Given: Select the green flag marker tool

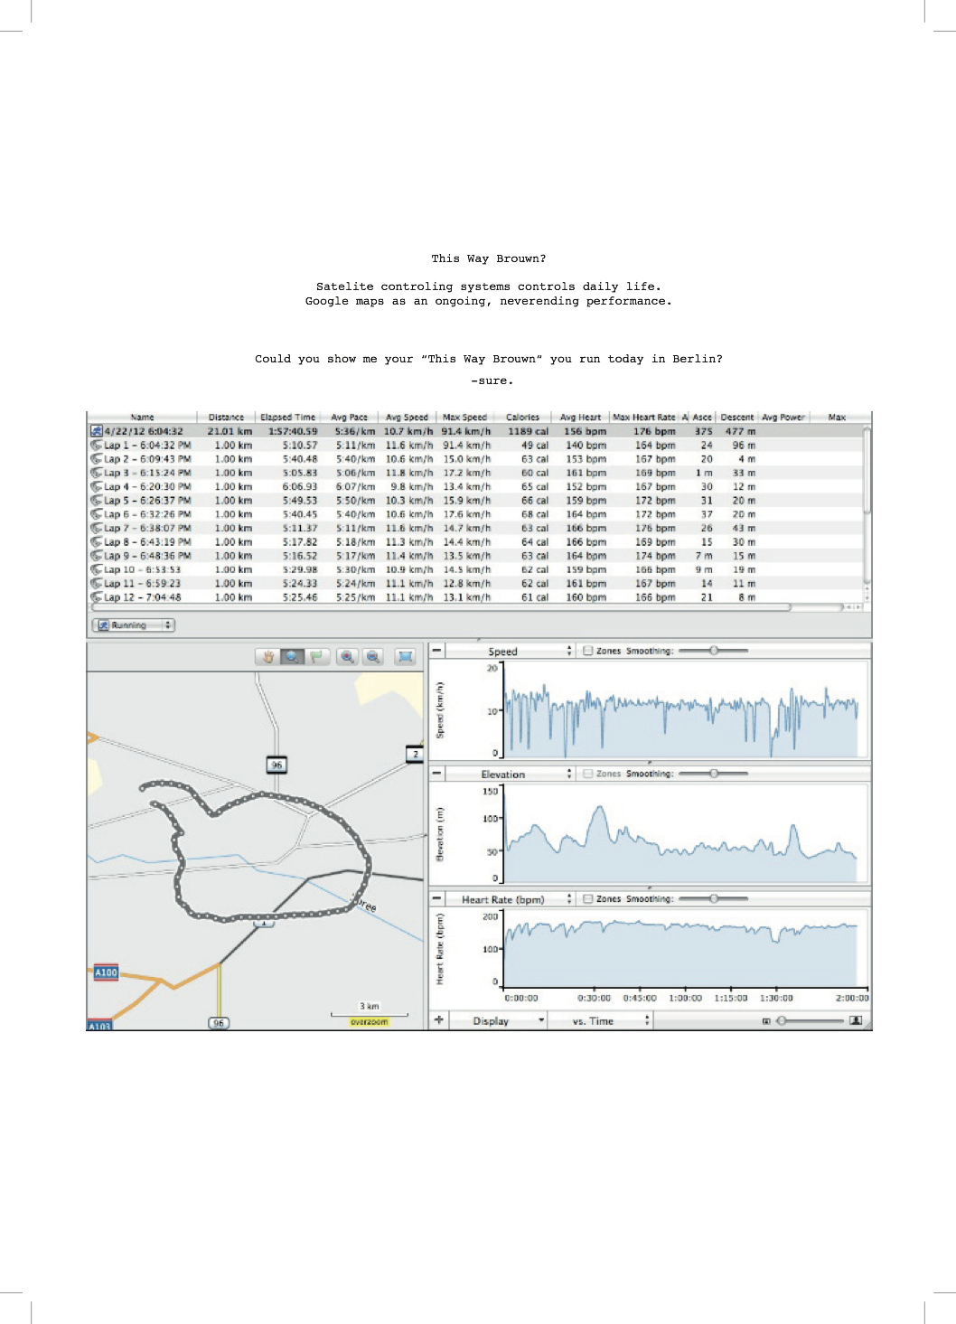Looking at the screenshot, I should (x=316, y=657).
